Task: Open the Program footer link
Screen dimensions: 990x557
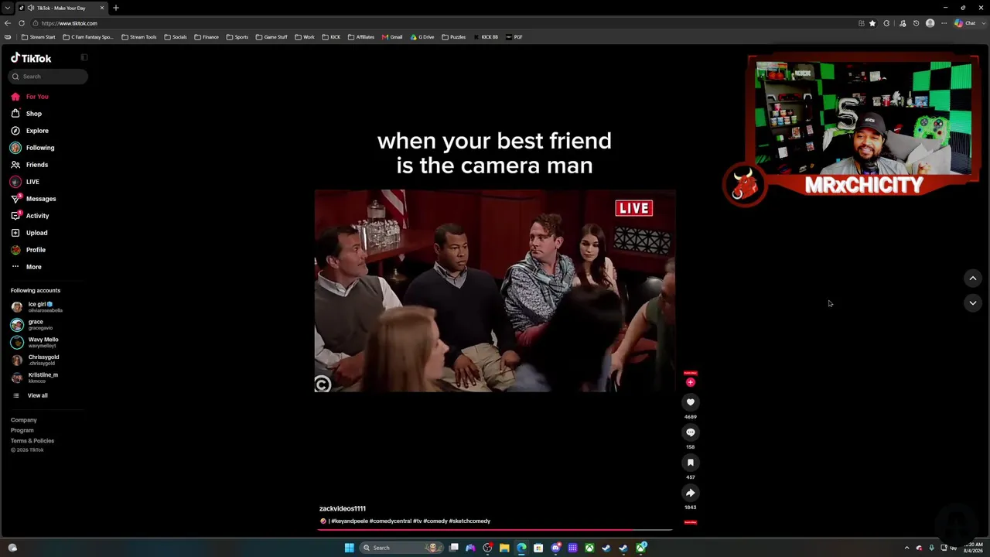Action: tap(22, 430)
